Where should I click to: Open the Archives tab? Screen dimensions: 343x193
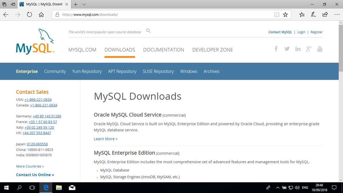click(x=211, y=71)
